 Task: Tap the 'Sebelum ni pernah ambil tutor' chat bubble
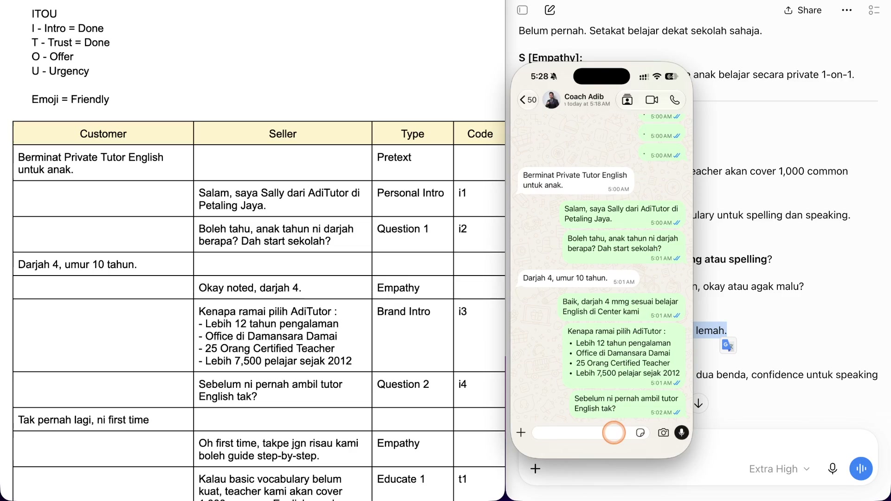tap(626, 404)
